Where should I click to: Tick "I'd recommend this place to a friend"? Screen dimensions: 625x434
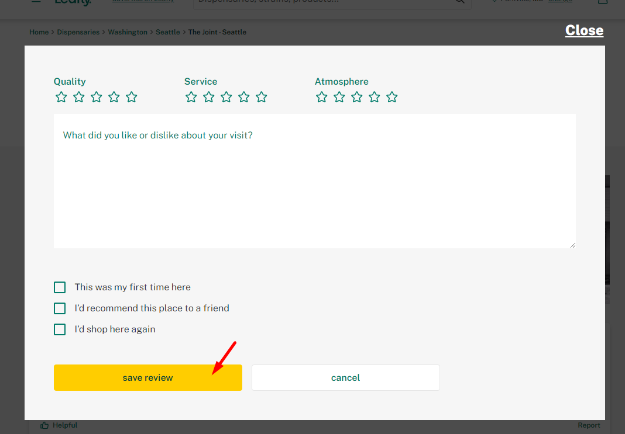(60, 308)
